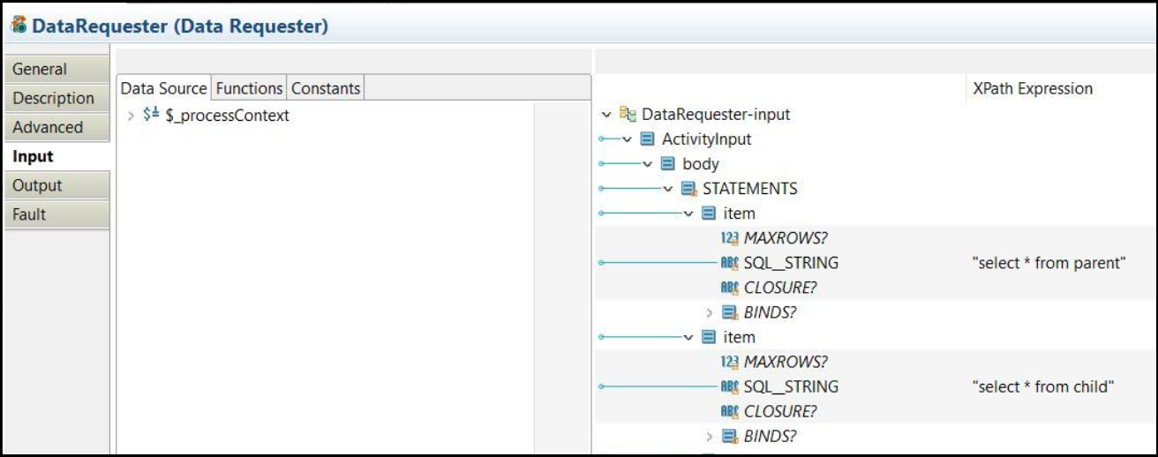
Task: Click the ActivityInput element icon
Action: (x=648, y=139)
